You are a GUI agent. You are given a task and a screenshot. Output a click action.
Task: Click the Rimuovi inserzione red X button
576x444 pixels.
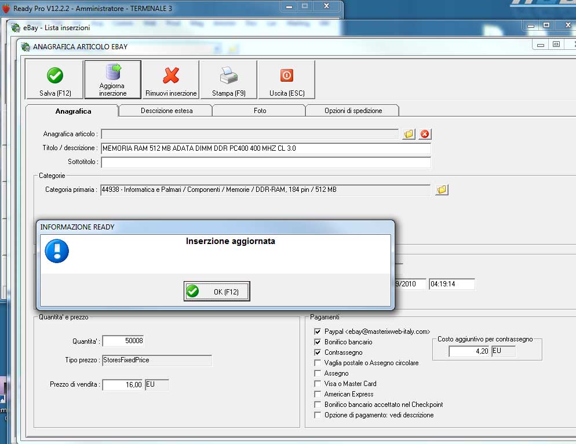pos(171,80)
